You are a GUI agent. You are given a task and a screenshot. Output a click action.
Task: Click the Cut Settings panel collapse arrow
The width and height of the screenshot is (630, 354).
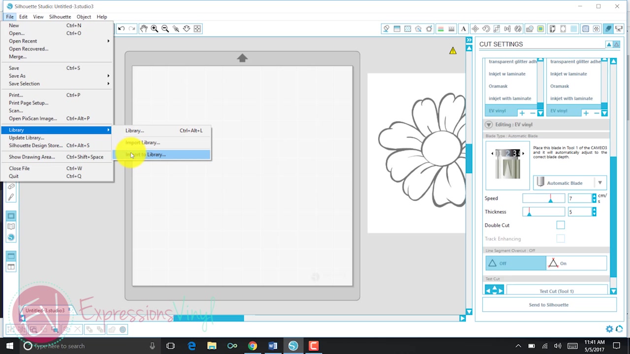click(609, 44)
